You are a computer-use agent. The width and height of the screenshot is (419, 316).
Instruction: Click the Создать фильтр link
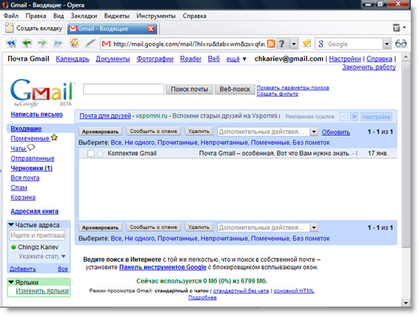277,94
